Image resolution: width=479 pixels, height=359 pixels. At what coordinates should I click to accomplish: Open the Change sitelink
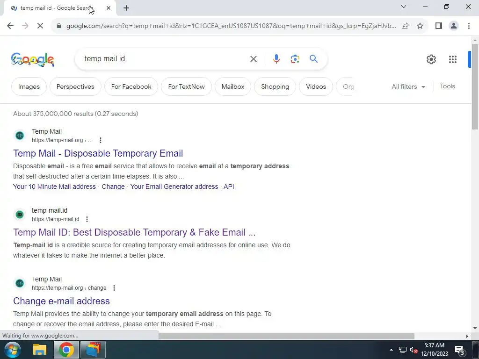pyautogui.click(x=113, y=187)
